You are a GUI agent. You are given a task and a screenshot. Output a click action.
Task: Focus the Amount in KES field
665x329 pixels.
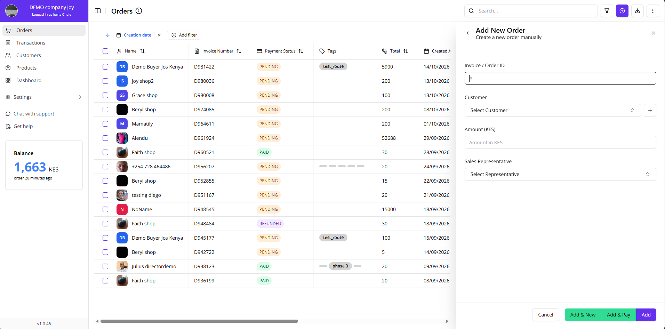pos(560,142)
